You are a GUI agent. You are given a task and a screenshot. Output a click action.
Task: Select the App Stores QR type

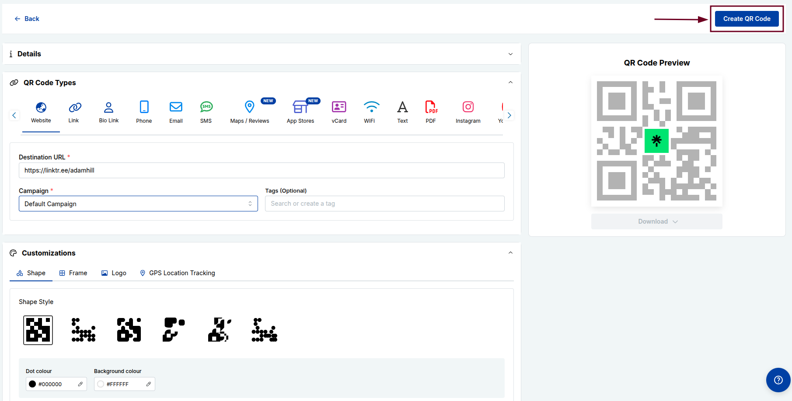tap(300, 112)
